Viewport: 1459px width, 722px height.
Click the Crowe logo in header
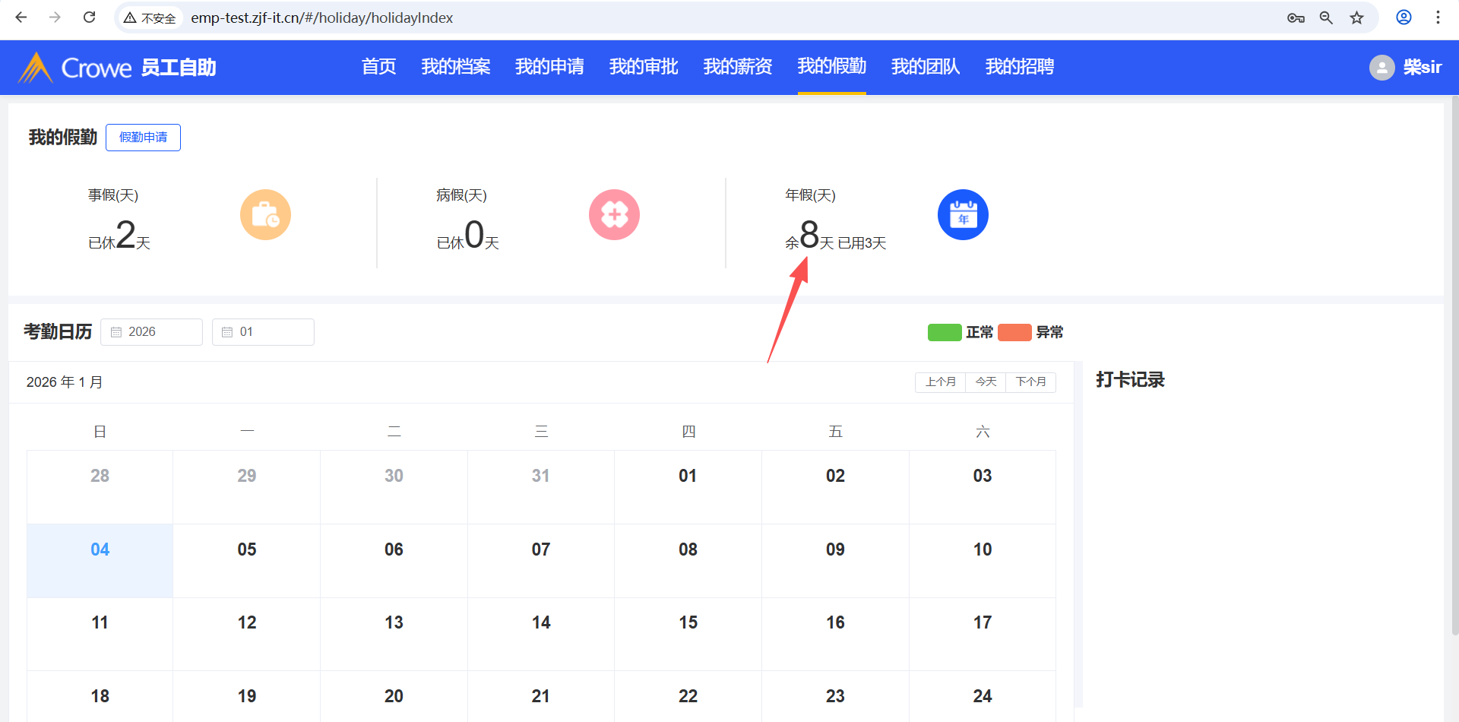click(76, 68)
